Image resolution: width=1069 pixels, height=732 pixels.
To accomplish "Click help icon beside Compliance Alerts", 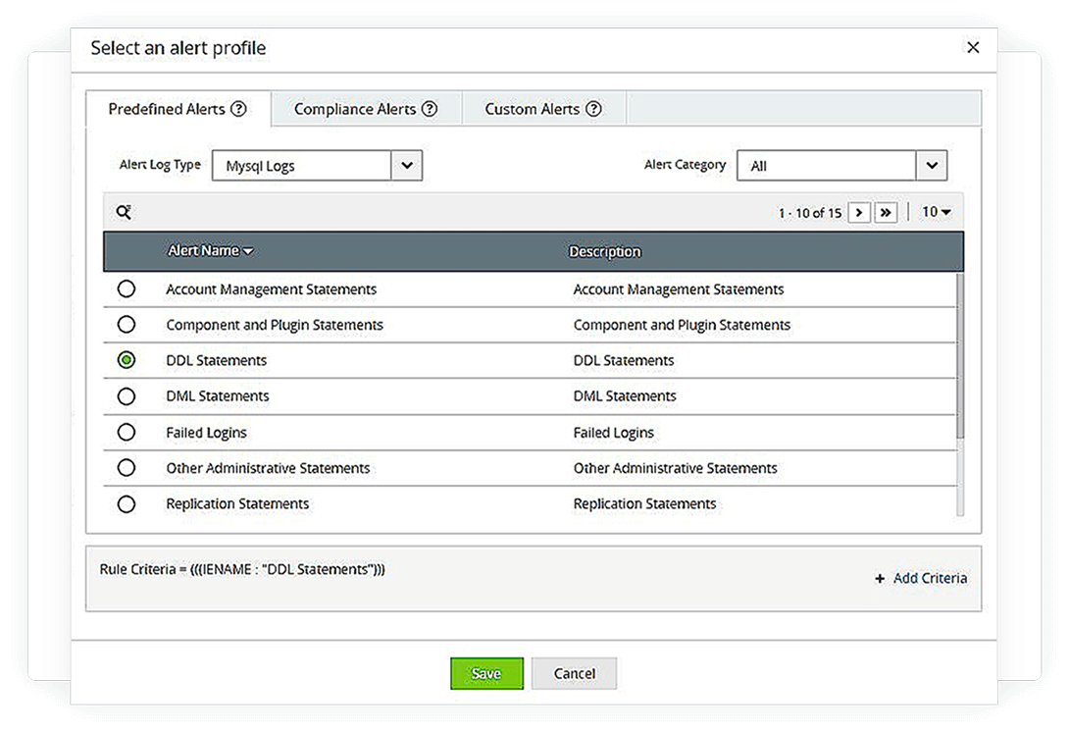I will [x=430, y=109].
